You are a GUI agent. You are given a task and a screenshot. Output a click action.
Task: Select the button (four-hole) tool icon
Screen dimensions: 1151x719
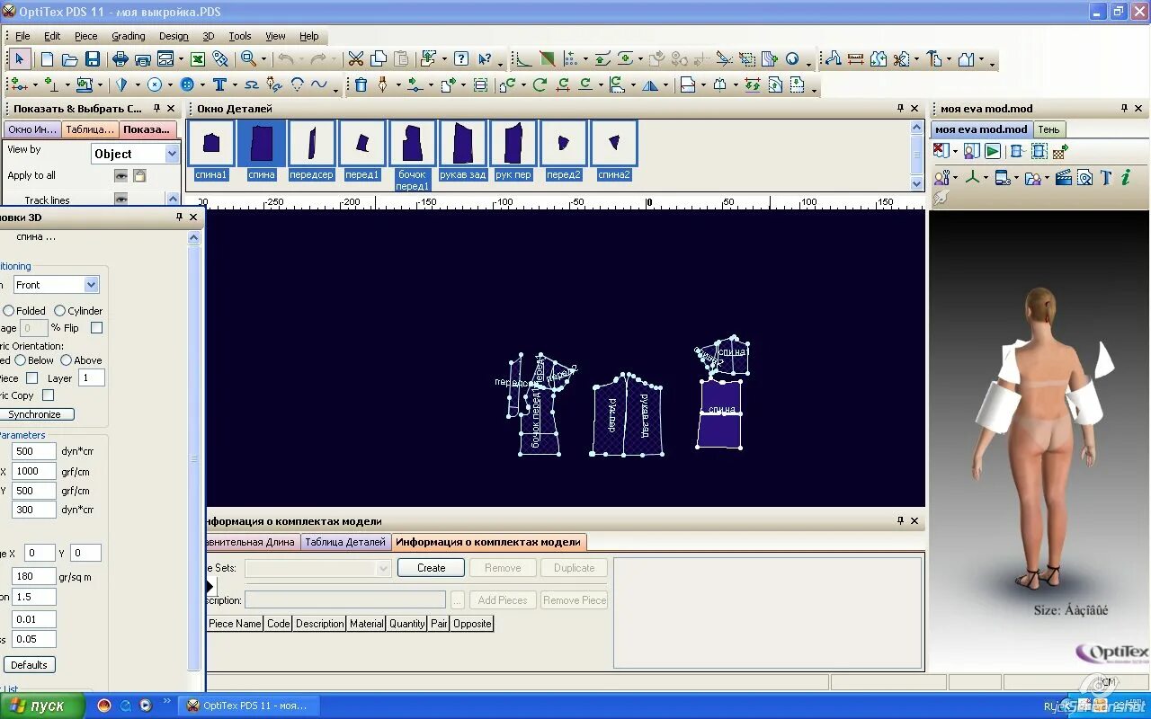coord(187,84)
